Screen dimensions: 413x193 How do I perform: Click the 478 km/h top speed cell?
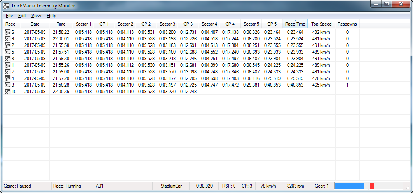coord(321,78)
